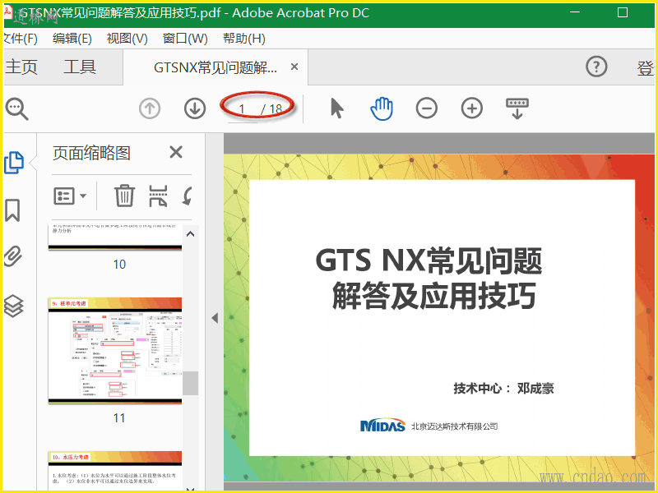Viewport: 658px width, 493px height.
Task: Click the current page number field
Action: pyautogui.click(x=242, y=109)
